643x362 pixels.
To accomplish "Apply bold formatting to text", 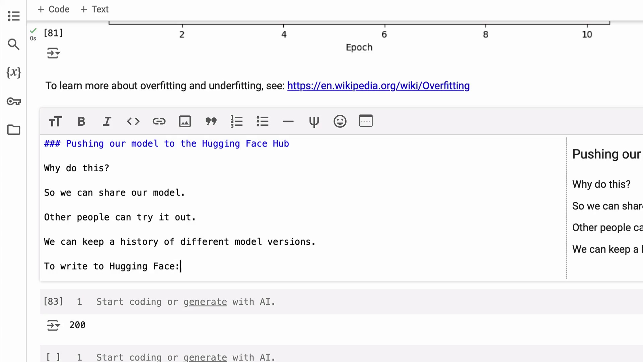I will point(81,121).
